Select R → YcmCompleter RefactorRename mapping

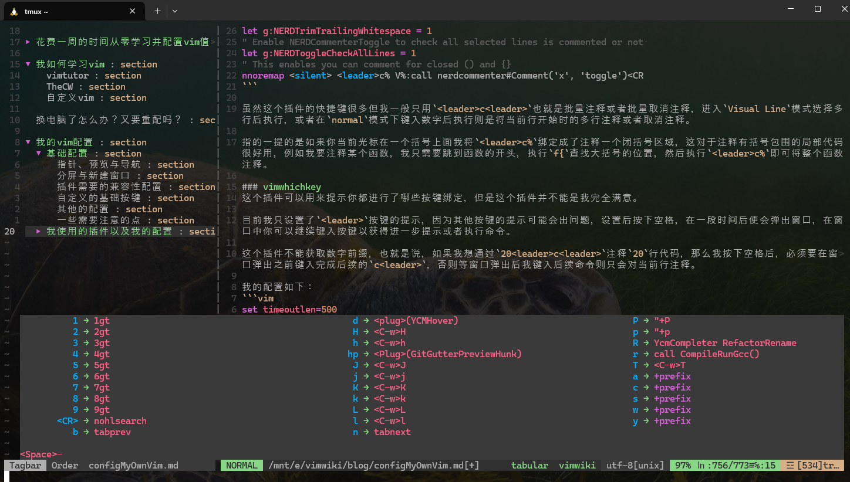pyautogui.click(x=714, y=343)
